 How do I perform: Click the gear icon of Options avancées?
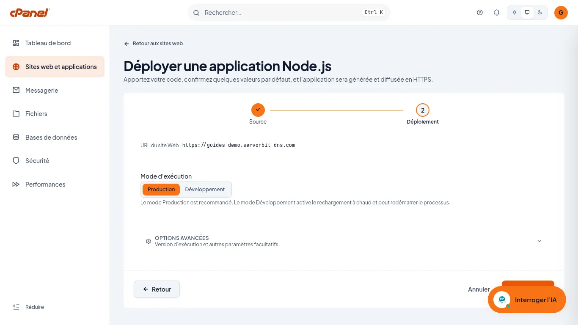(148, 241)
